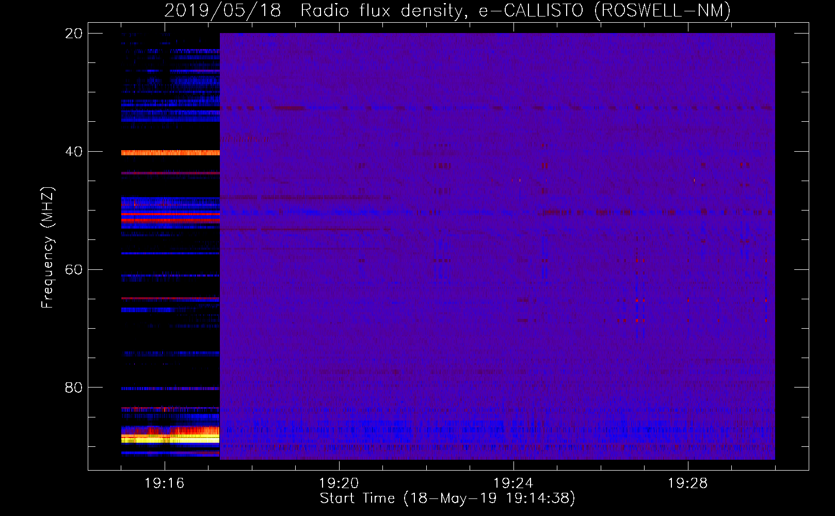
Task: Click the "Frequency (MHZ)" axis label
Action: pos(47,247)
